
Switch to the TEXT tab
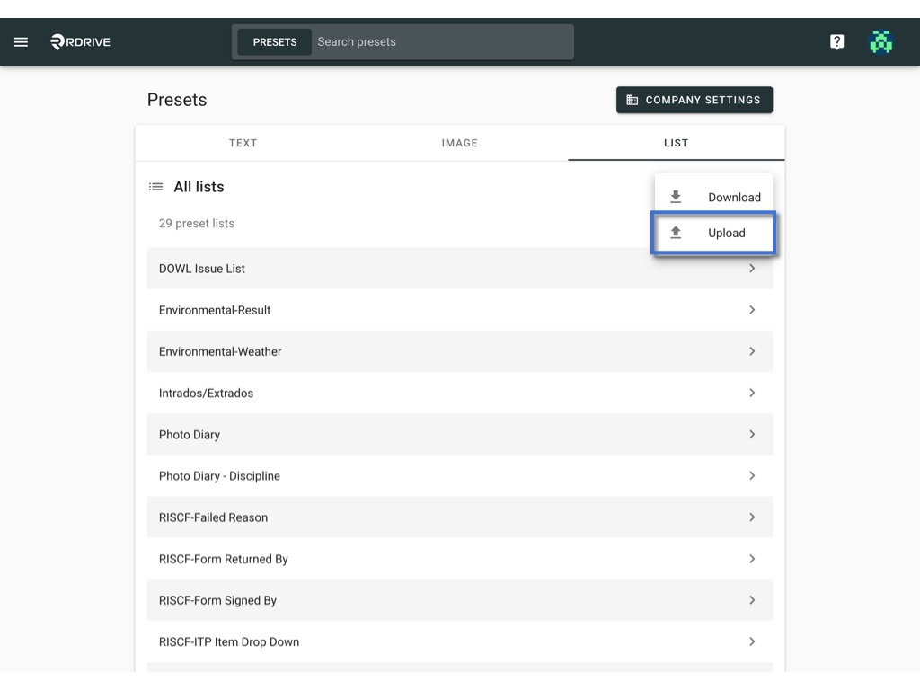point(243,143)
